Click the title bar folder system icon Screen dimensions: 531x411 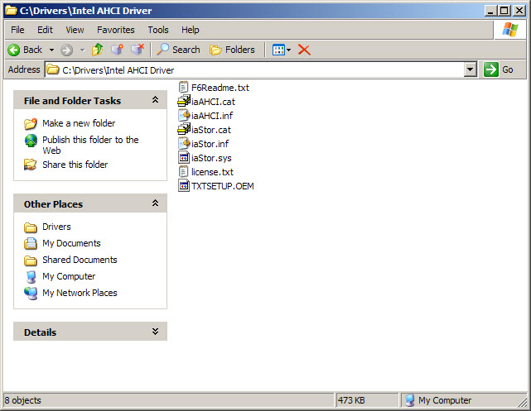coord(11,11)
